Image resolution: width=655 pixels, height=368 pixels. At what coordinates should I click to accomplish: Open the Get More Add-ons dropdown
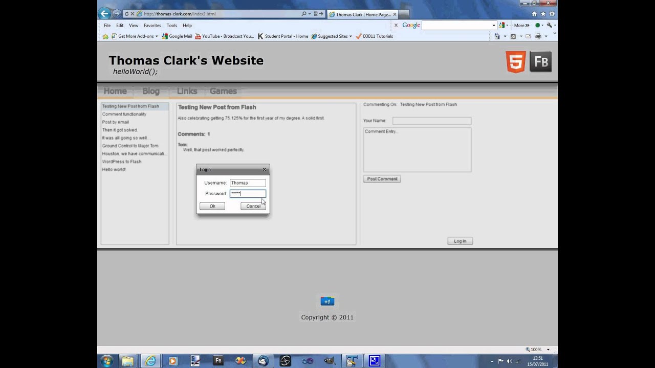click(157, 36)
